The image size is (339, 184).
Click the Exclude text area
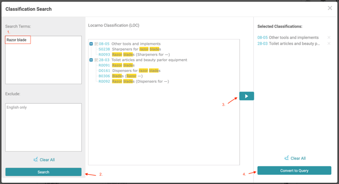coord(43,127)
